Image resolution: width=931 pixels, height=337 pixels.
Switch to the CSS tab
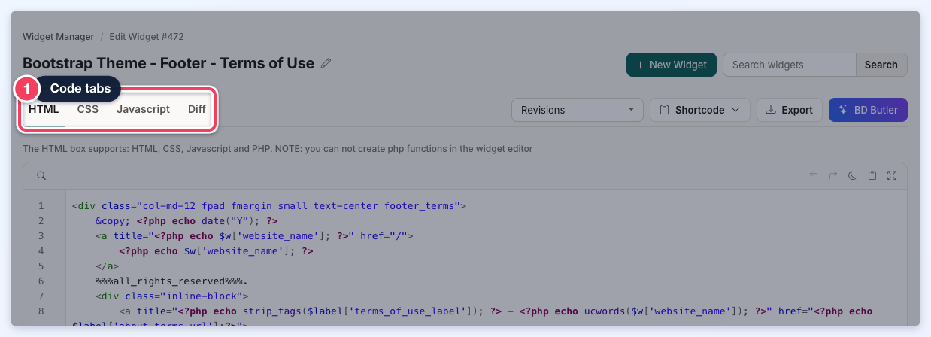[x=88, y=109]
